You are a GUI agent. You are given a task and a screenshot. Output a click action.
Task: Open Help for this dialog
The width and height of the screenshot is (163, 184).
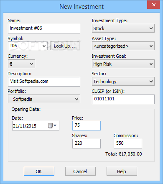[x=122, y=171]
